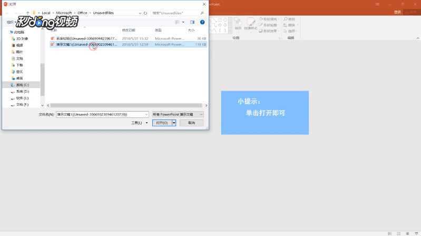Expand the address path history dropdown
Screen dimensions: 421x236
[140, 13]
